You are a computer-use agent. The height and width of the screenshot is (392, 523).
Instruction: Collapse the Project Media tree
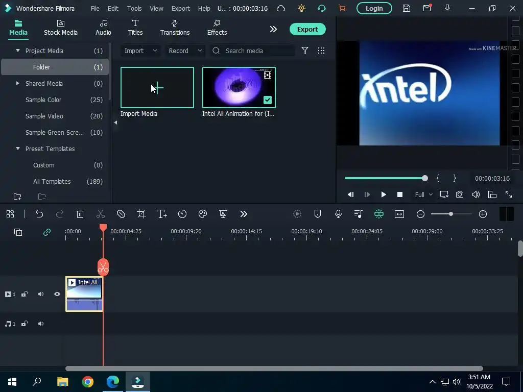point(18,51)
